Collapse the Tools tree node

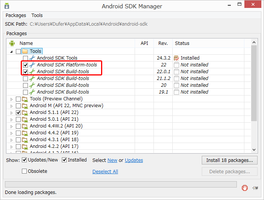click(x=11, y=52)
